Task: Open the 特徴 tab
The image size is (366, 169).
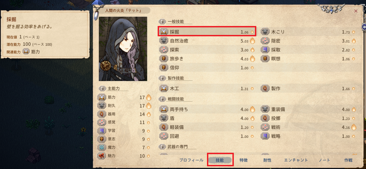Action: pos(244,160)
